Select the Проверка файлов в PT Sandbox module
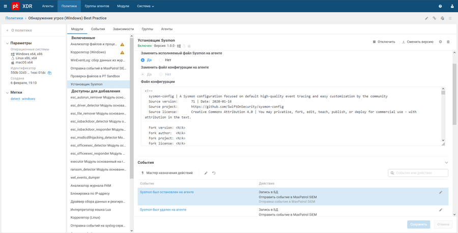458x233 pixels. click(x=98, y=76)
